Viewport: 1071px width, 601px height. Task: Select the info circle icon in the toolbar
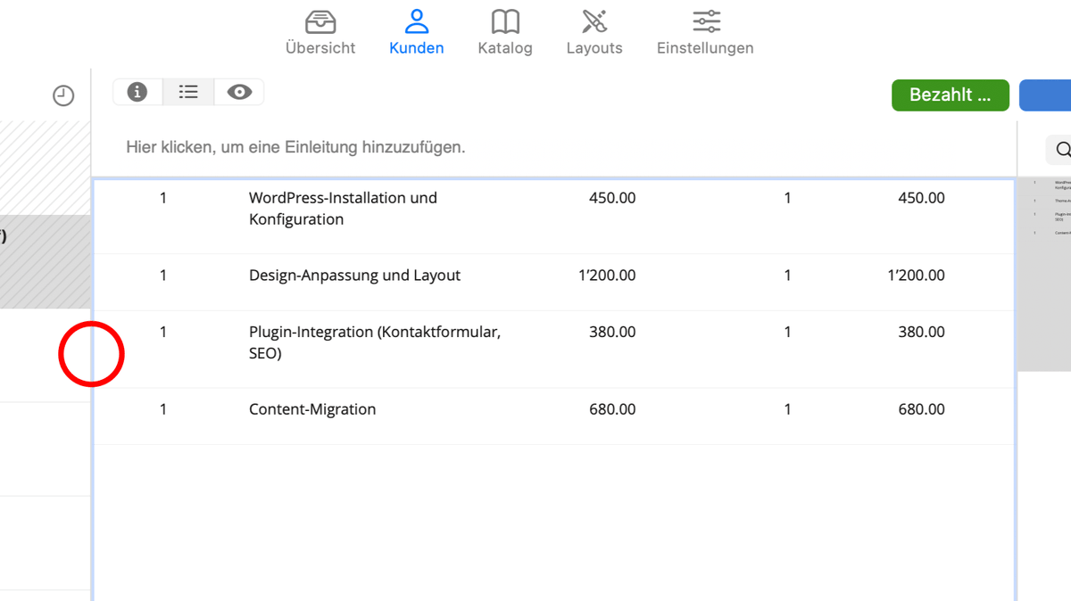pos(137,91)
